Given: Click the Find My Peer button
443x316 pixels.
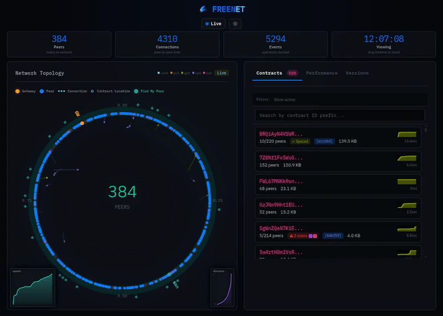Looking at the screenshot, I should click(149, 91).
